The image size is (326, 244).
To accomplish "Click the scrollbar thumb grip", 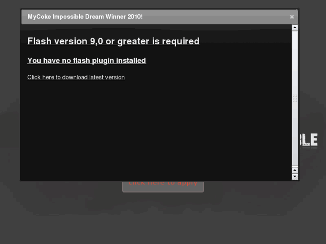I will point(295,98).
